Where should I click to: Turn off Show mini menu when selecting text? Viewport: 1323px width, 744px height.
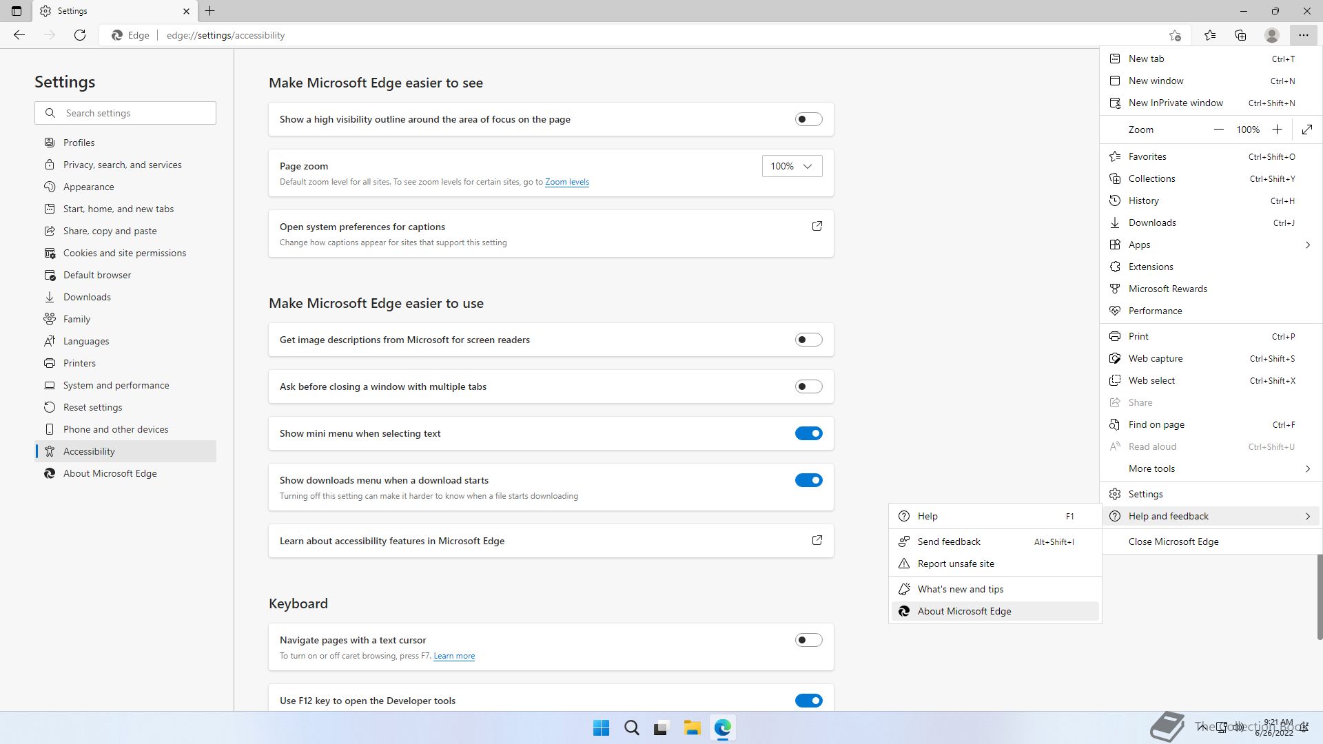pyautogui.click(x=808, y=433)
